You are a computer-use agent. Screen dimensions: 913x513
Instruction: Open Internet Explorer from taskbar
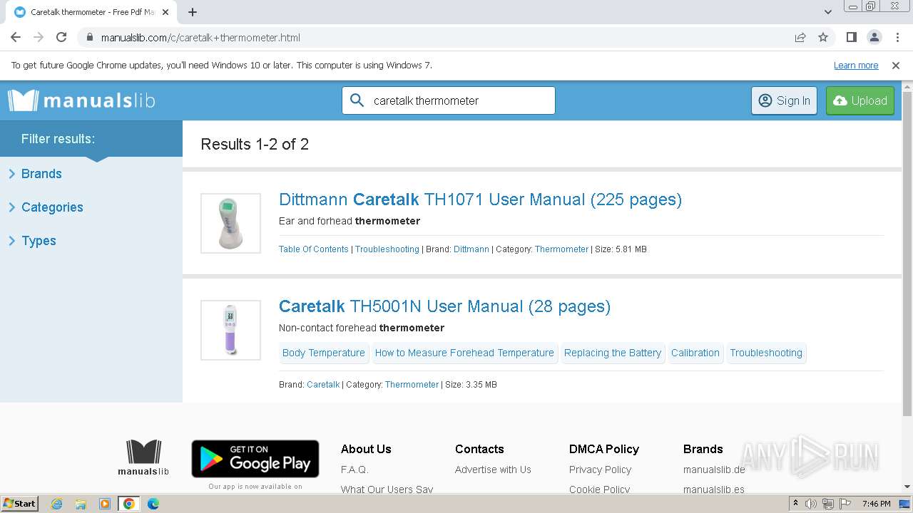57,504
